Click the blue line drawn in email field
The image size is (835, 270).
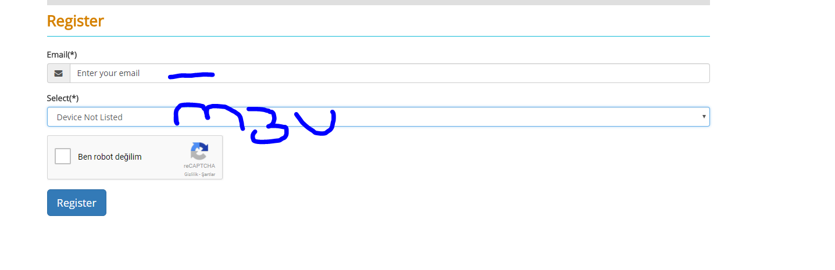tap(191, 74)
